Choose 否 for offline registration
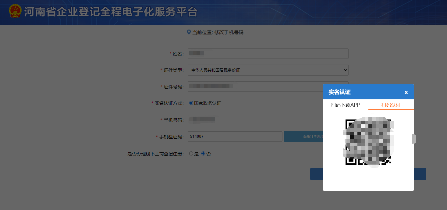 pos(204,154)
